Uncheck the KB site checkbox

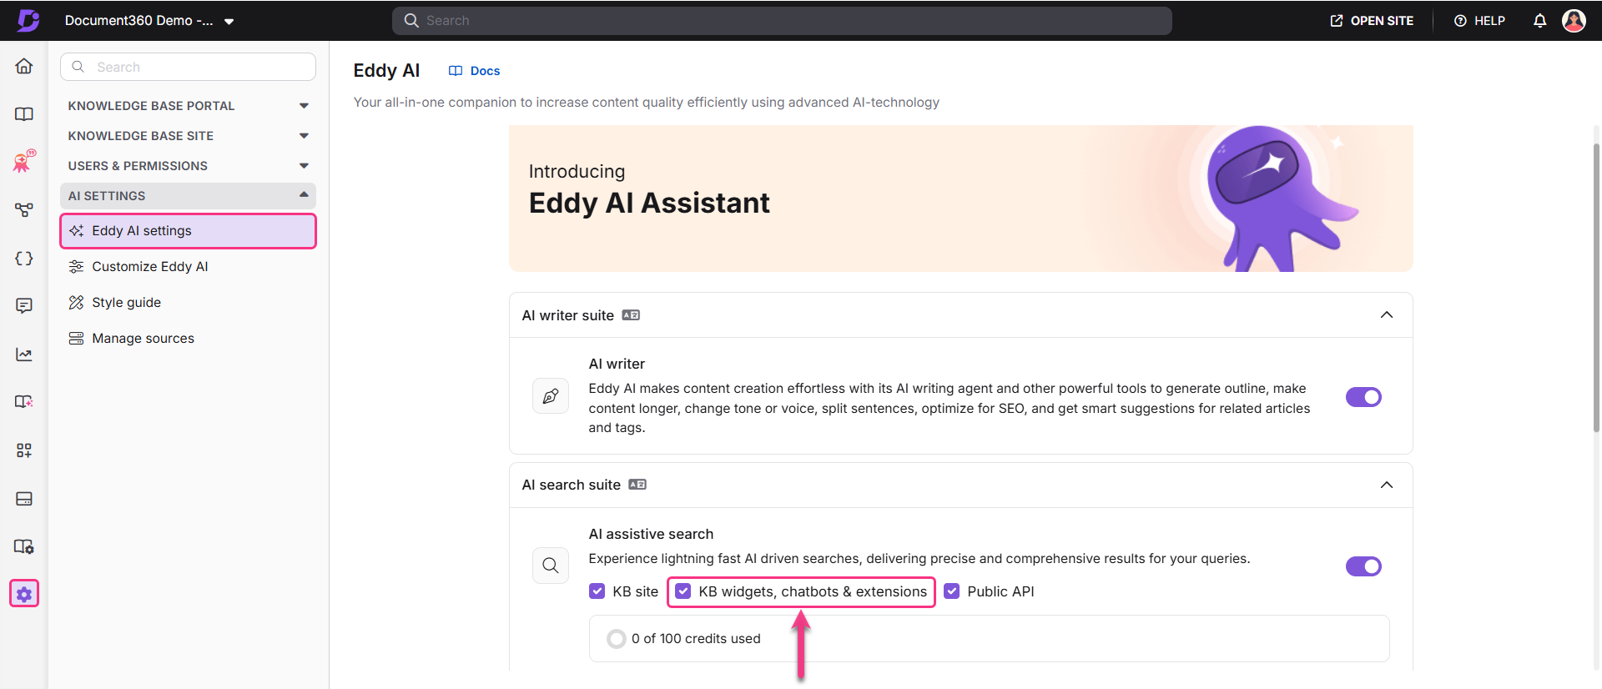coord(597,591)
